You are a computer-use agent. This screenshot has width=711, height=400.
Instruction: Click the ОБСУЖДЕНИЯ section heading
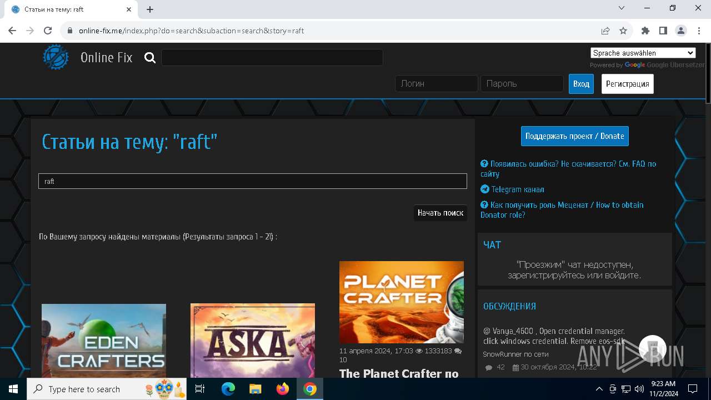509,306
